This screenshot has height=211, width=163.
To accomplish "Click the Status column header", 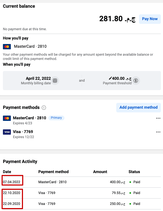I will (134, 172).
